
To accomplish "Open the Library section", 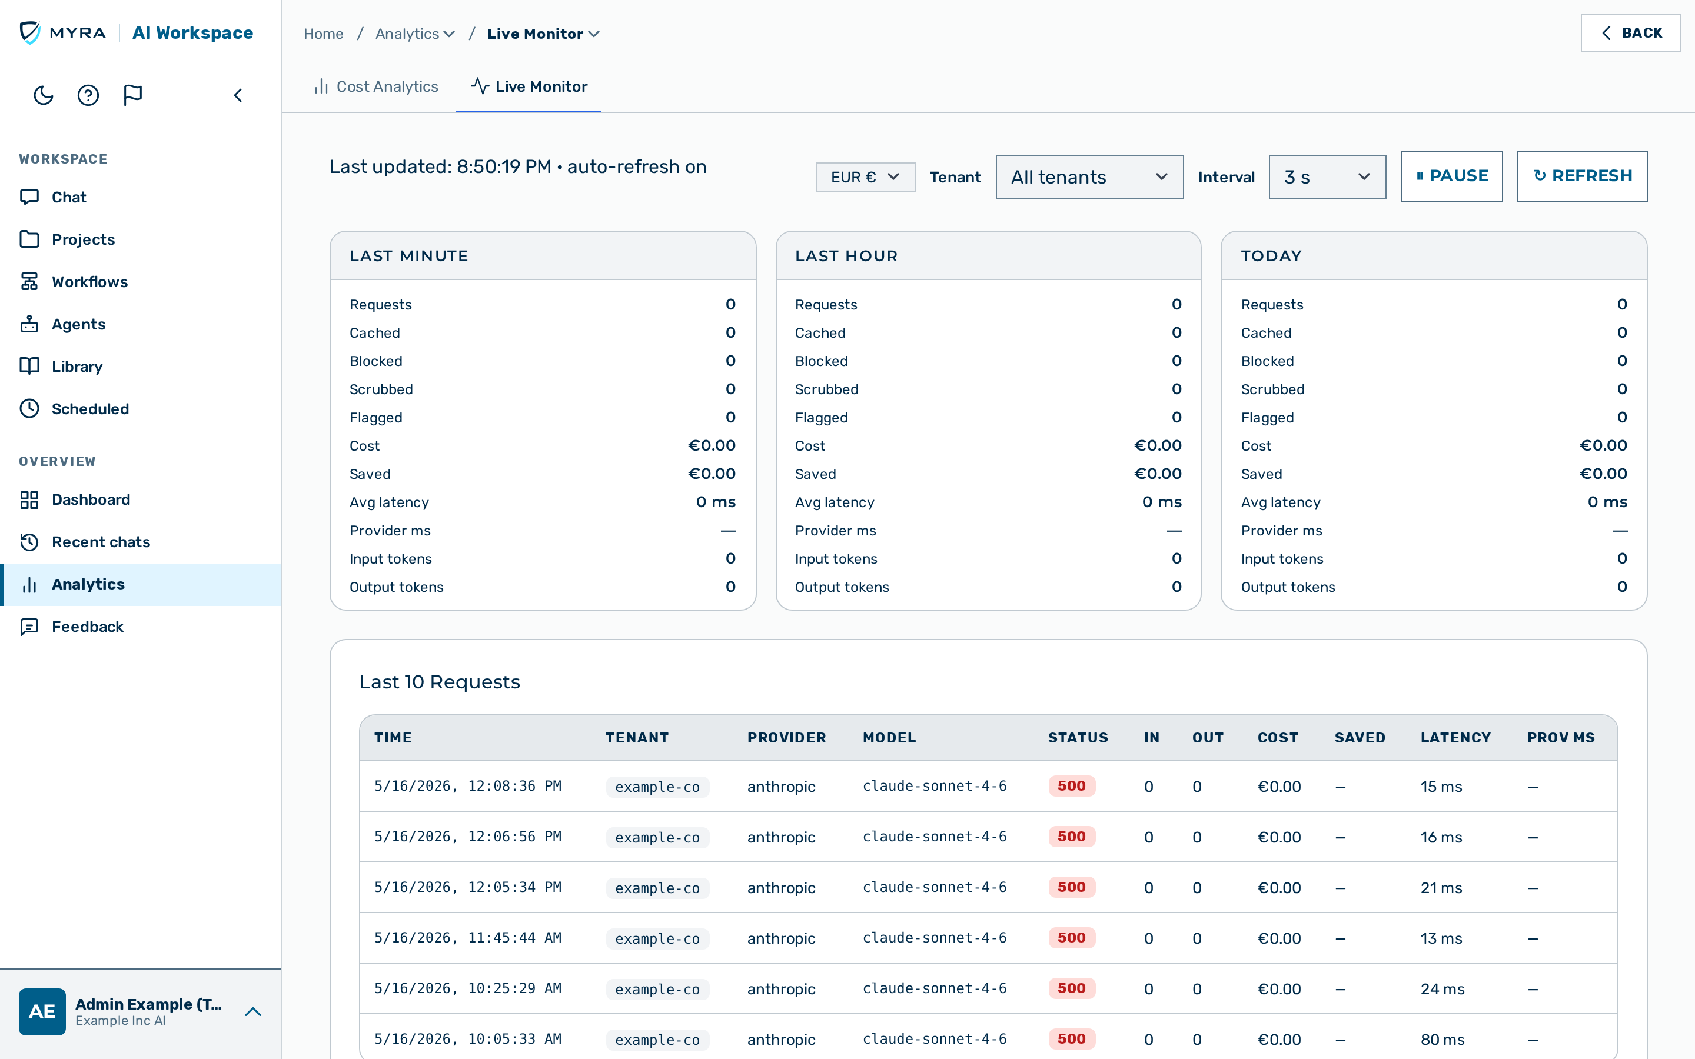I will [x=141, y=367].
